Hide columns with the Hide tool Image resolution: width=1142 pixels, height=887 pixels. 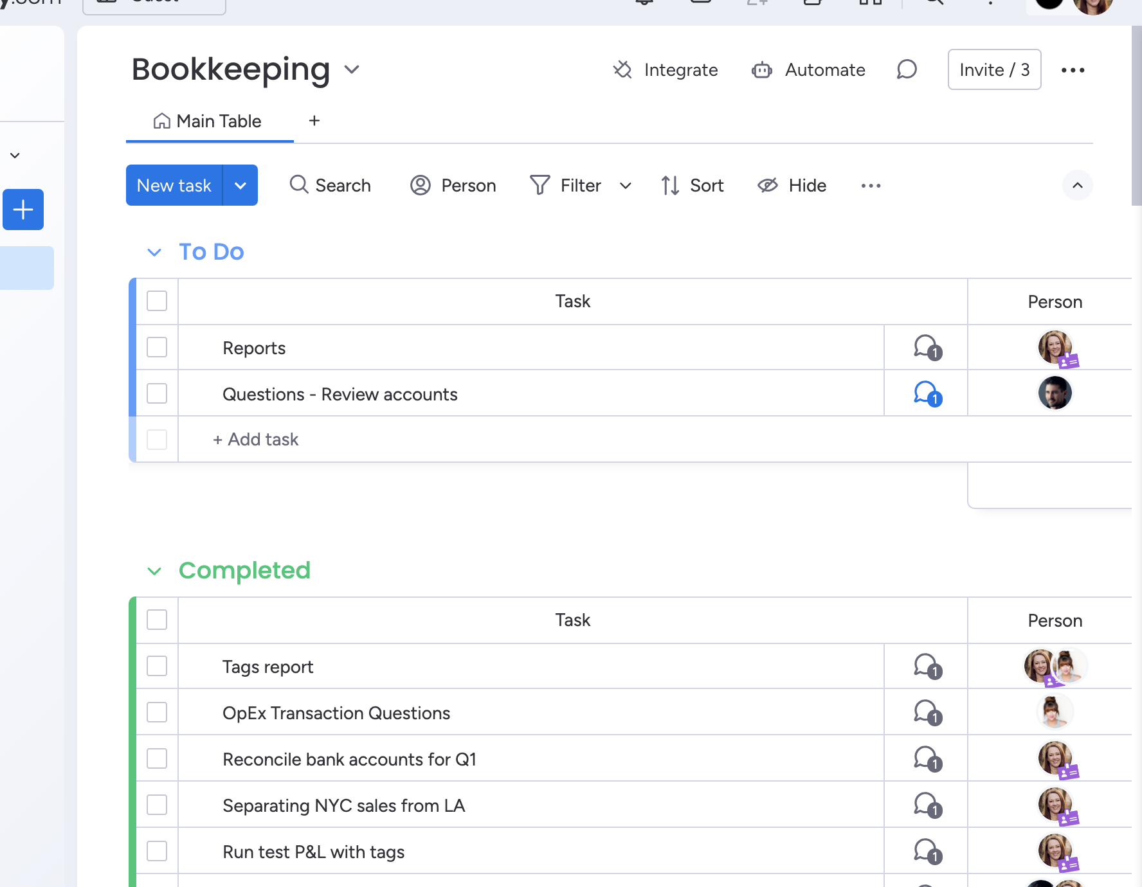click(x=792, y=185)
